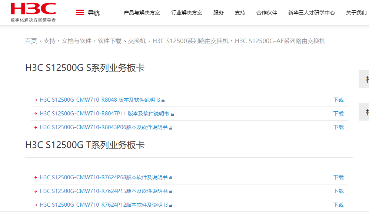Click lock icon beside R7624P68 entry
This screenshot has width=369, height=213.
[x=171, y=178]
